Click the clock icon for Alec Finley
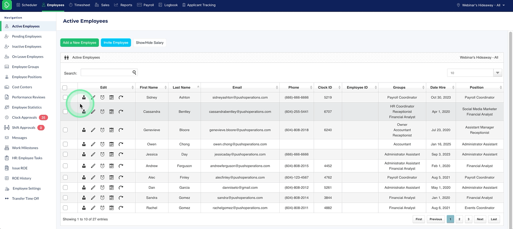Viewport: 513px width, 229px height. coord(102,177)
